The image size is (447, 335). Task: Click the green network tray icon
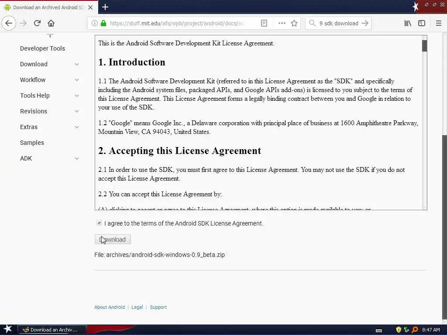click(406, 330)
